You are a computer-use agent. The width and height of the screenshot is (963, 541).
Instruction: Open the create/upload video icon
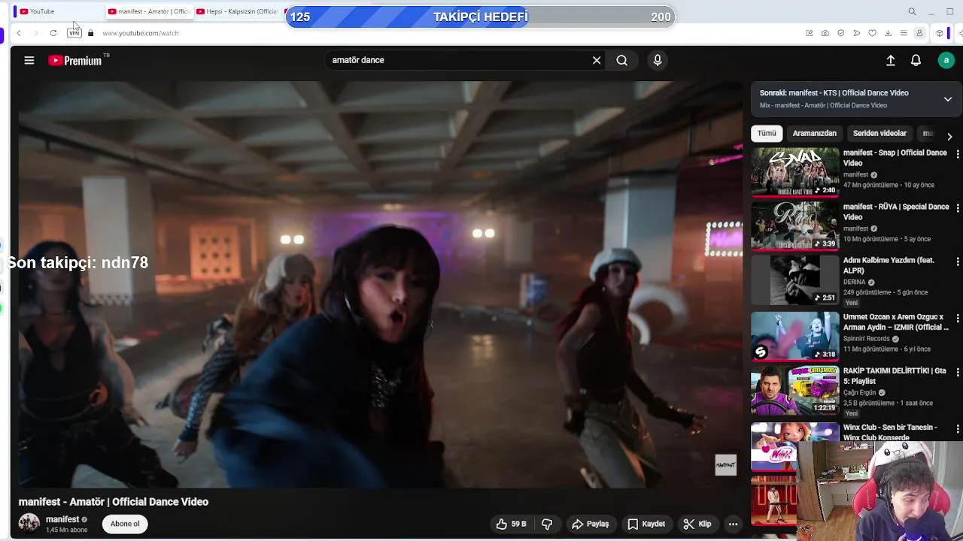[x=891, y=61]
